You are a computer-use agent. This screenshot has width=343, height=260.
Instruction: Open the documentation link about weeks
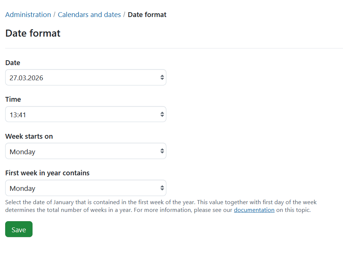(254, 210)
